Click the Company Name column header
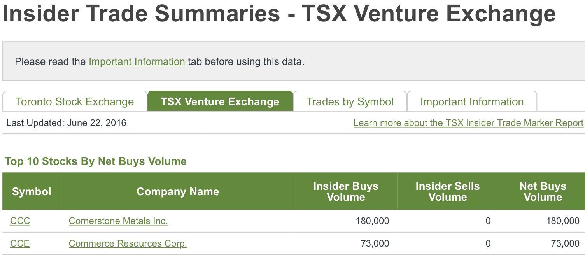The image size is (585, 259). point(178,191)
